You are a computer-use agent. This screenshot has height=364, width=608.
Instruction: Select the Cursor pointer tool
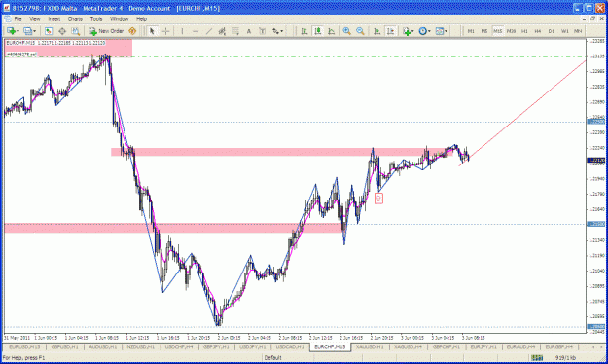(x=152, y=31)
